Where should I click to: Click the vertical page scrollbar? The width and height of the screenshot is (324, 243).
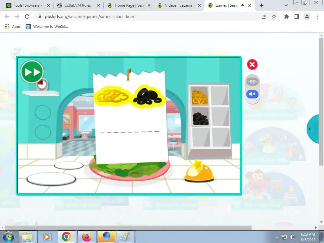tap(321, 102)
